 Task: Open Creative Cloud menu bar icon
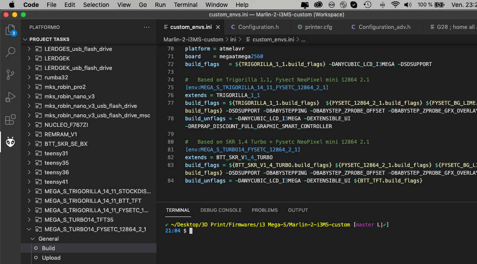pyautogui.click(x=318, y=5)
